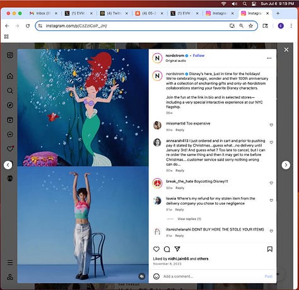Open Messages icon in the sidebar
Screen dimensions: 299x290
point(10,135)
